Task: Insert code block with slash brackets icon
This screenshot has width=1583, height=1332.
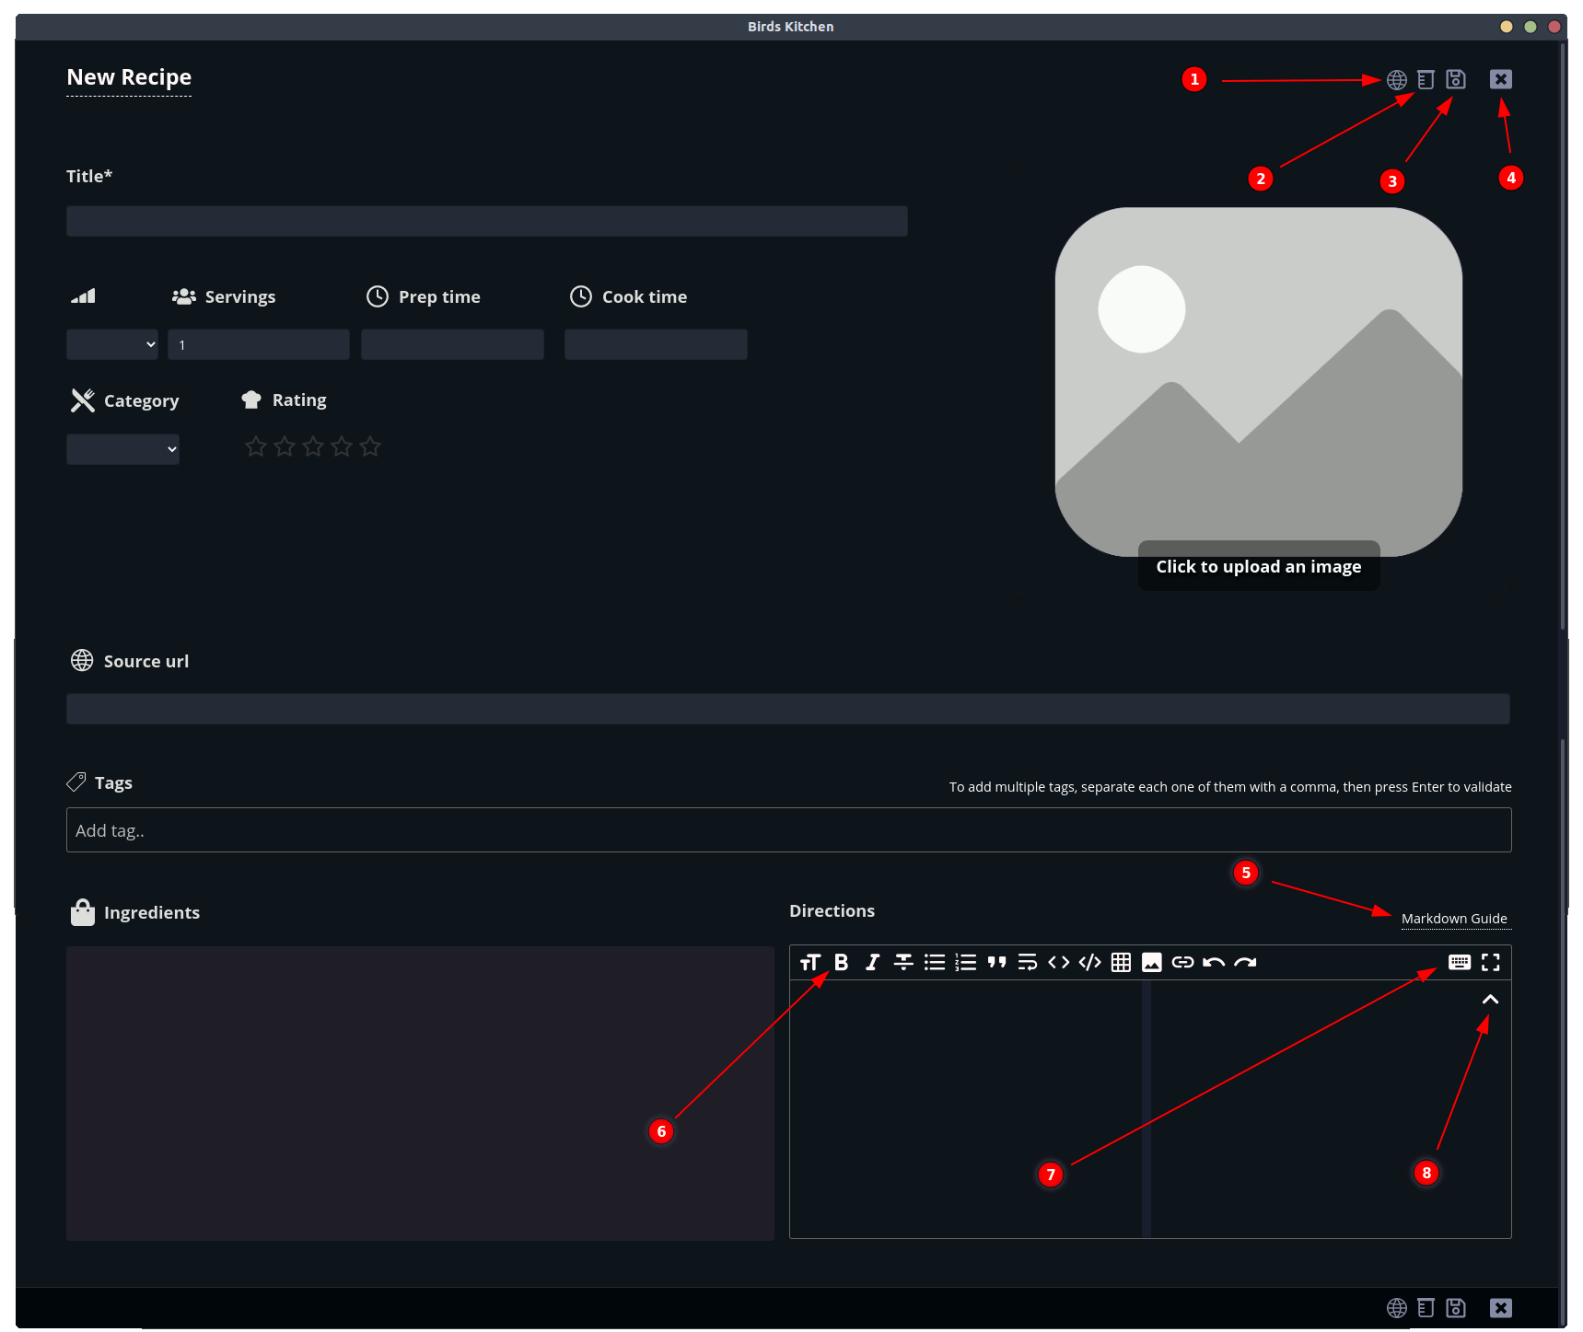Action: coord(1090,963)
